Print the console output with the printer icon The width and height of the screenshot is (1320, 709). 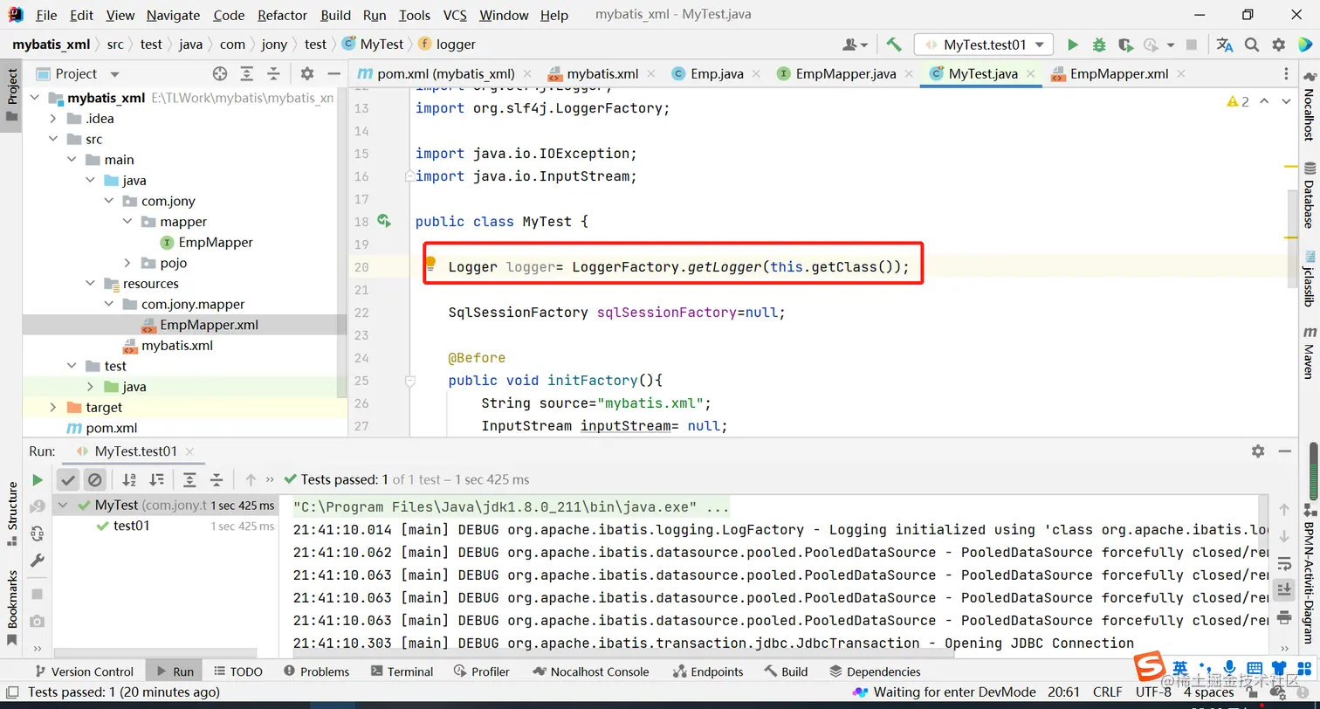tap(1284, 617)
